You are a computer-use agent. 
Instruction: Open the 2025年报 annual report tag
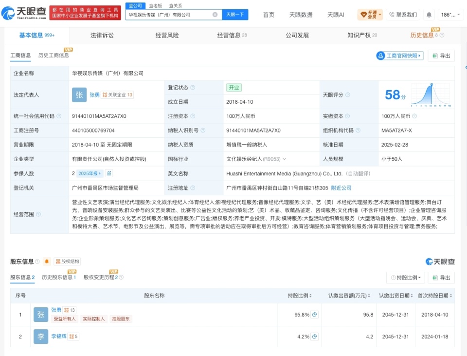(x=89, y=173)
